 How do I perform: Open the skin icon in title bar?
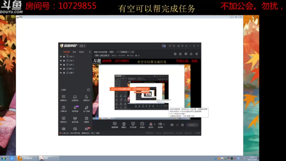[182, 46]
